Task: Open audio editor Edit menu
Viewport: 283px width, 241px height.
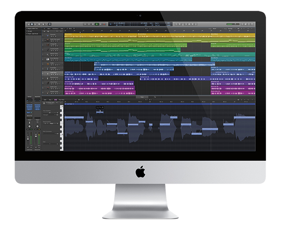Action: [45, 100]
